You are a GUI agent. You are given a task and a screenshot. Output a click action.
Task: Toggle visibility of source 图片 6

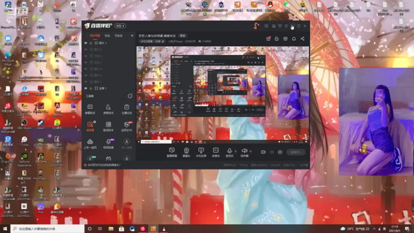(x=85, y=49)
